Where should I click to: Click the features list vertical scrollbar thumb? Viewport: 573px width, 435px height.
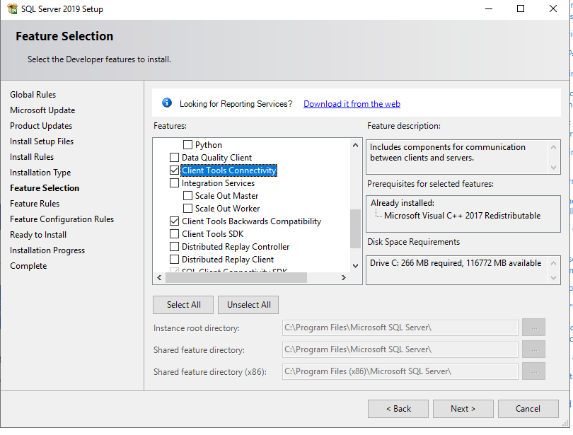tap(355, 228)
